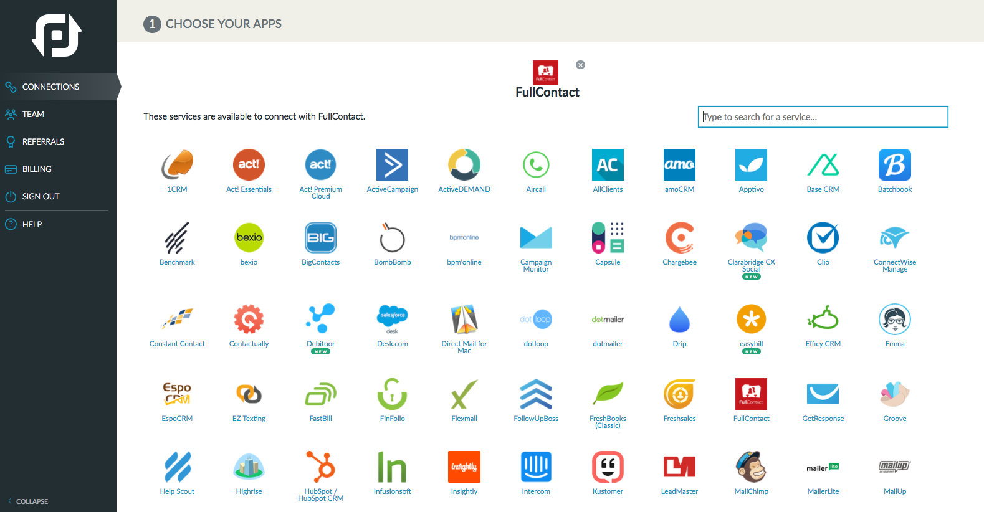The width and height of the screenshot is (984, 512).
Task: Select HubSpot / HubSpot CRM icon
Action: pos(320,467)
